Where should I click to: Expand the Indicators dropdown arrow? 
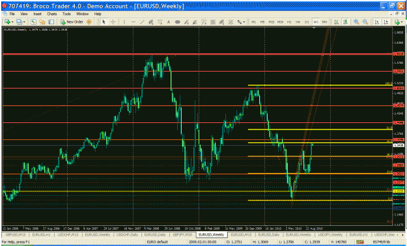pyautogui.click(x=402, y=22)
